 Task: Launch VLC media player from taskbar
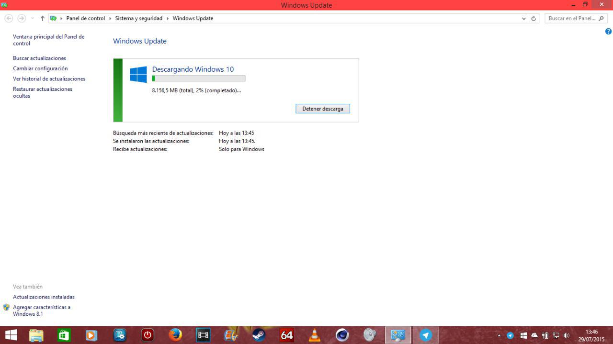point(315,335)
